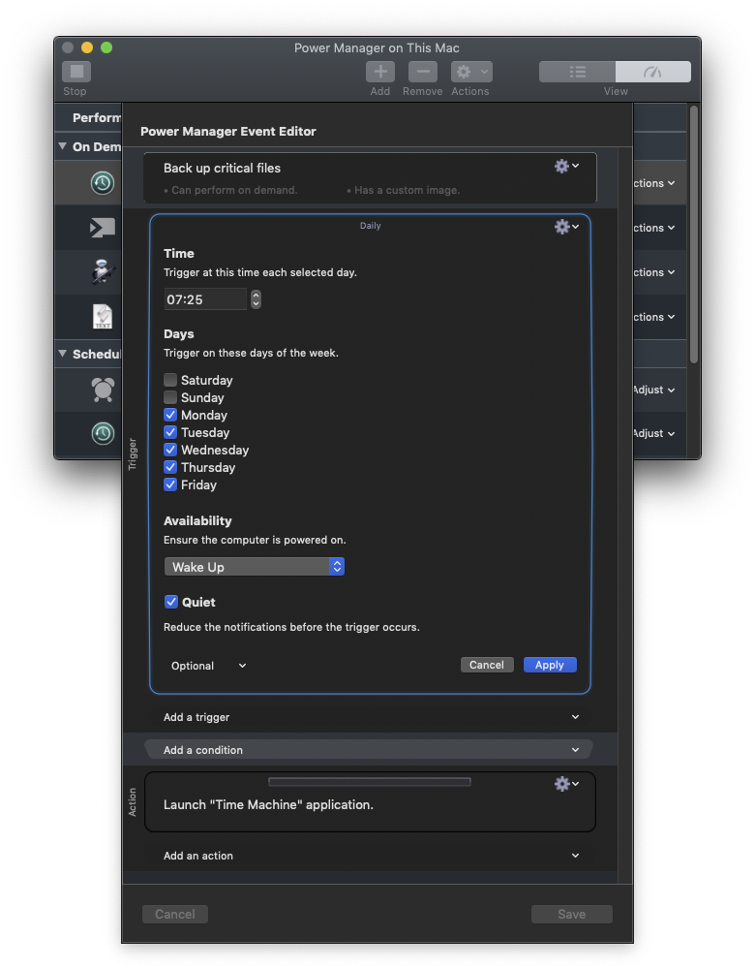Image resolution: width=755 pixels, height=969 pixels.
Task: Uncheck the Monday checkbox
Action: [170, 415]
